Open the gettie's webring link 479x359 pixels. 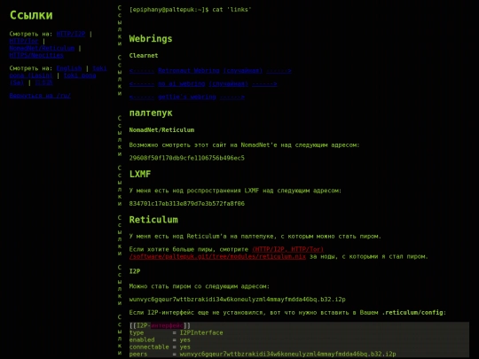coord(187,98)
